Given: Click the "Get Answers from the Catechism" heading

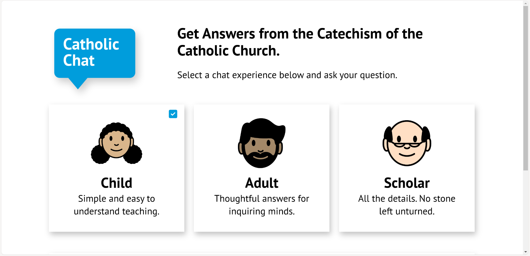Looking at the screenshot, I should (x=300, y=34).
